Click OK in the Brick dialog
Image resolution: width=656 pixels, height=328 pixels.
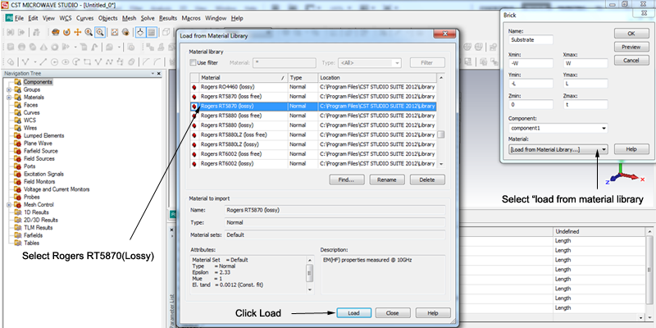click(631, 34)
